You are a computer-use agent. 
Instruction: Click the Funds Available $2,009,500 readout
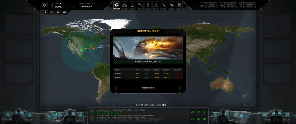(x=87, y=5)
